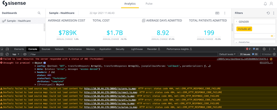
Task: Click the blue 20 messages badge
Action: click(x=255, y=49)
